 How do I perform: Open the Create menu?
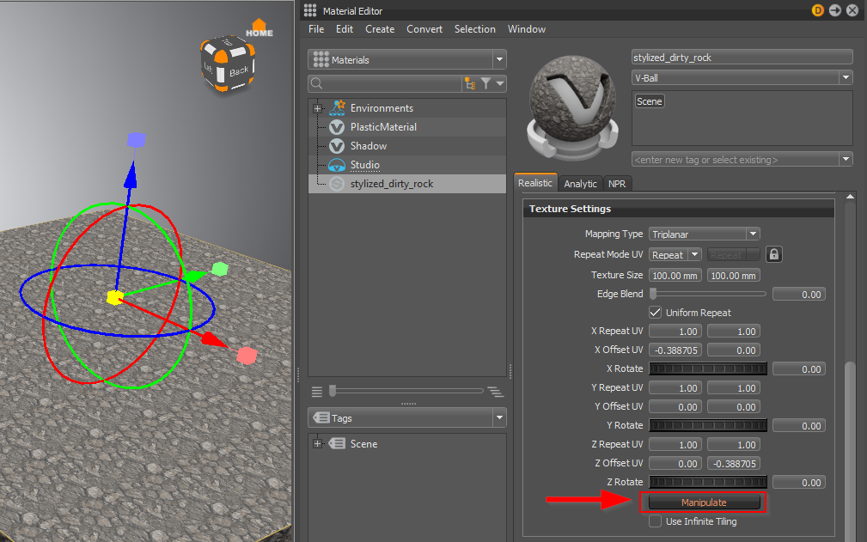[x=380, y=28]
